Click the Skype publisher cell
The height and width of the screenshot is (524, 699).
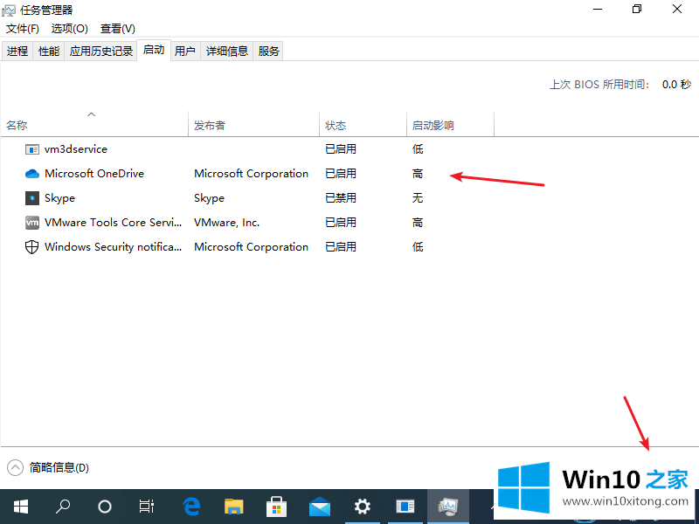pyautogui.click(x=209, y=198)
